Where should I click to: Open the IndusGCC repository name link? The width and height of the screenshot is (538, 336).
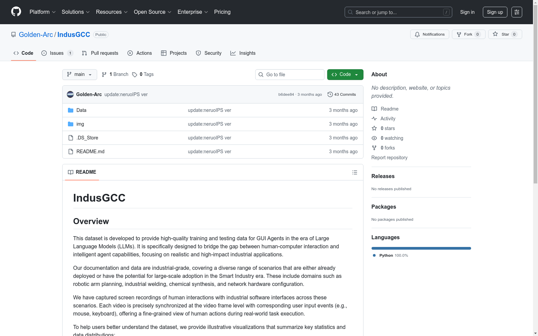(x=74, y=35)
